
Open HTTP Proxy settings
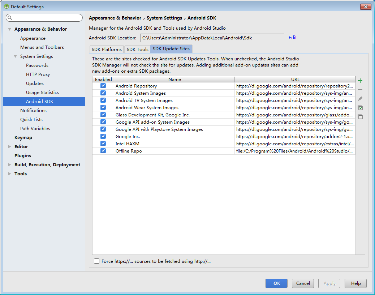point(38,74)
